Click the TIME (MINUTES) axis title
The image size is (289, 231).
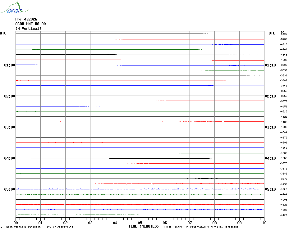click(144, 226)
